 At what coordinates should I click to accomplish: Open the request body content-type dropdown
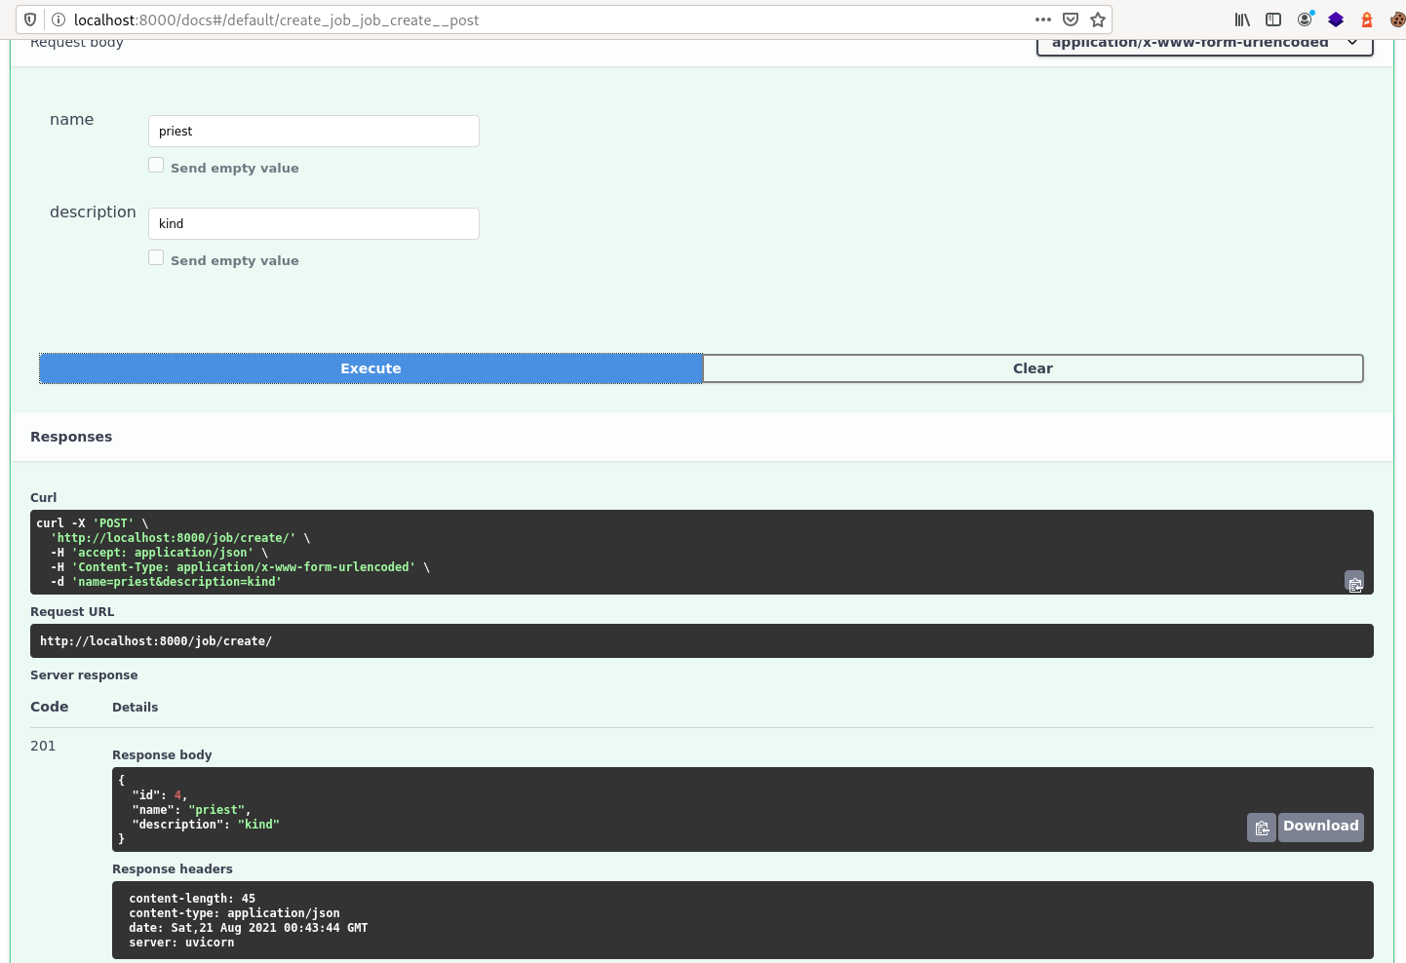(1204, 44)
